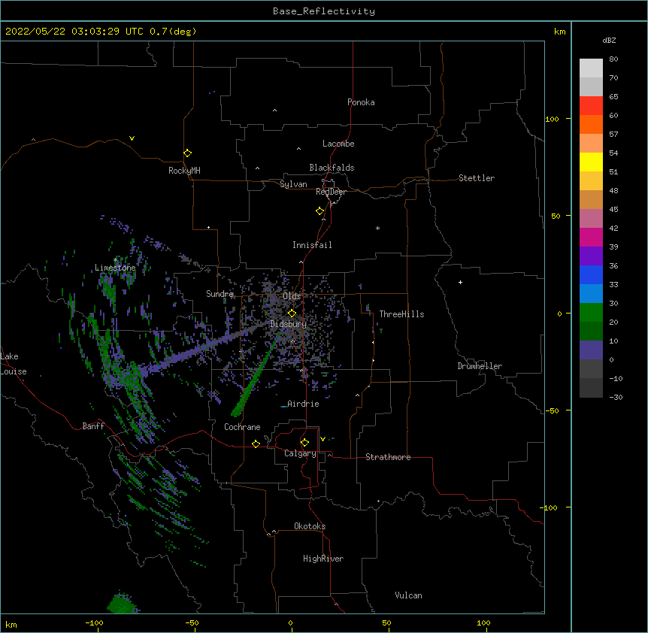Screen dimensions: 648x633
Task: Click the RockyMH label
Action: [x=184, y=171]
